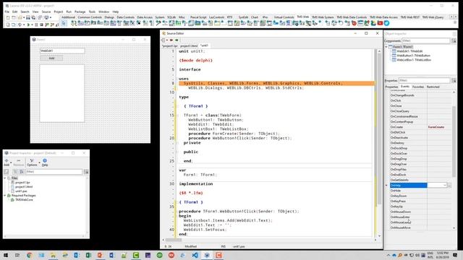Select project1.lpr in the Project Inspector
Screen dimensions: 463x260
click(22, 183)
